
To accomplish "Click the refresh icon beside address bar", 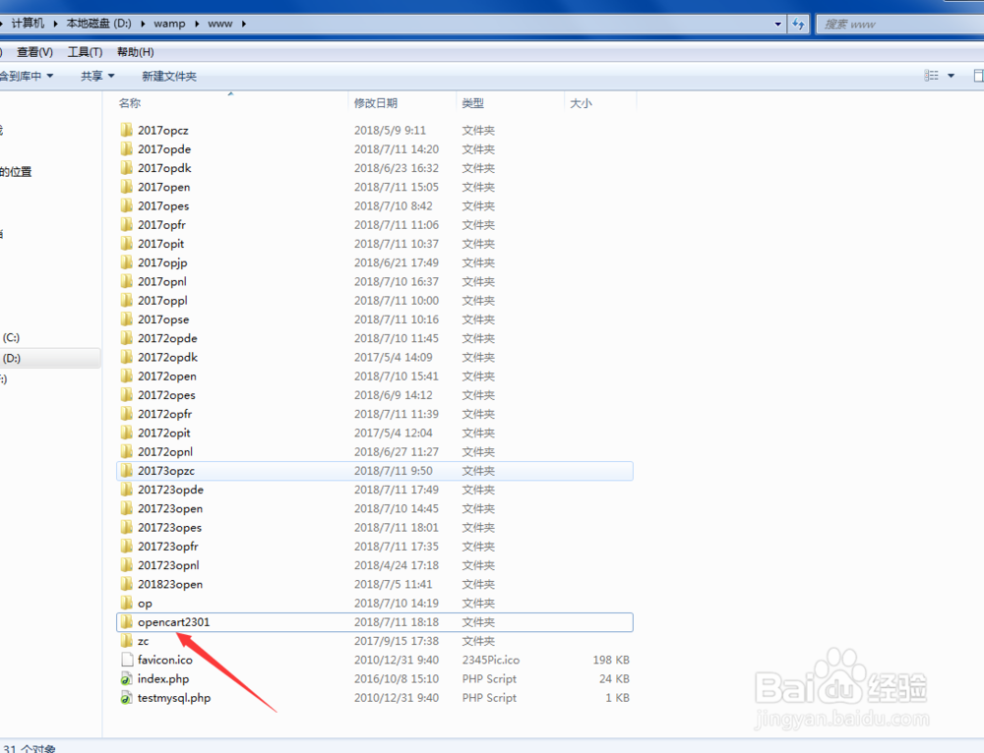I will [x=798, y=24].
